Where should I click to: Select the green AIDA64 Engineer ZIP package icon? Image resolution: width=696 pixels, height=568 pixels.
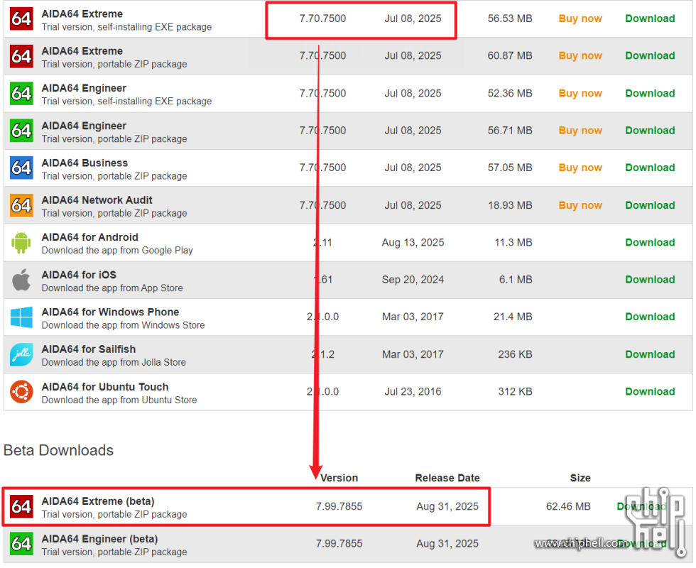(x=21, y=131)
